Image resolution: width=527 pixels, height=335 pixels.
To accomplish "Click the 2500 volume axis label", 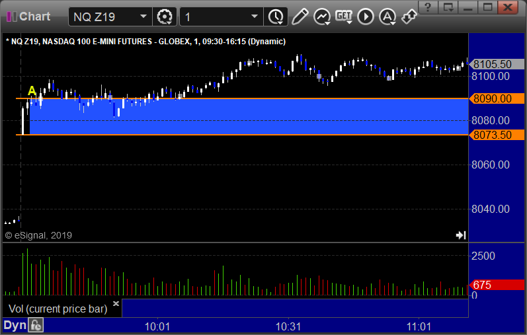I will [483, 256].
